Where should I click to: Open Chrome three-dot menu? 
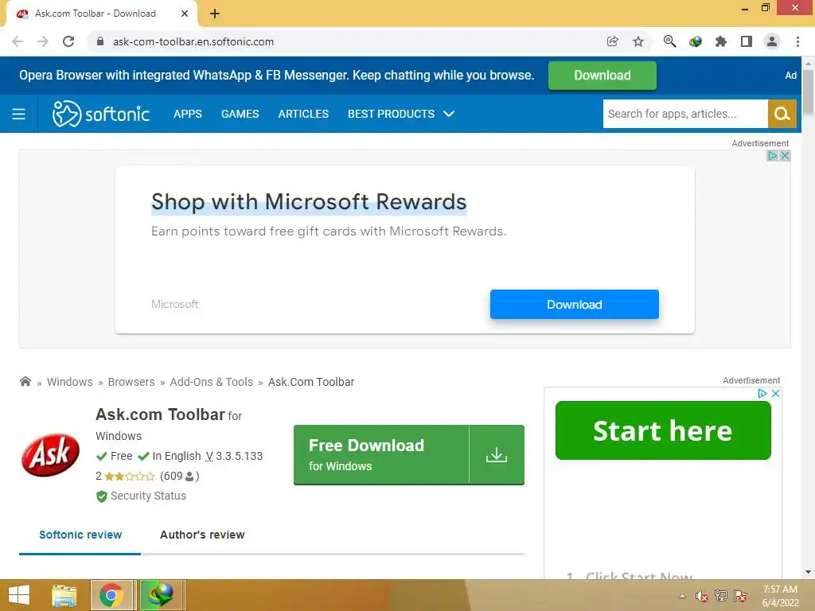[797, 41]
